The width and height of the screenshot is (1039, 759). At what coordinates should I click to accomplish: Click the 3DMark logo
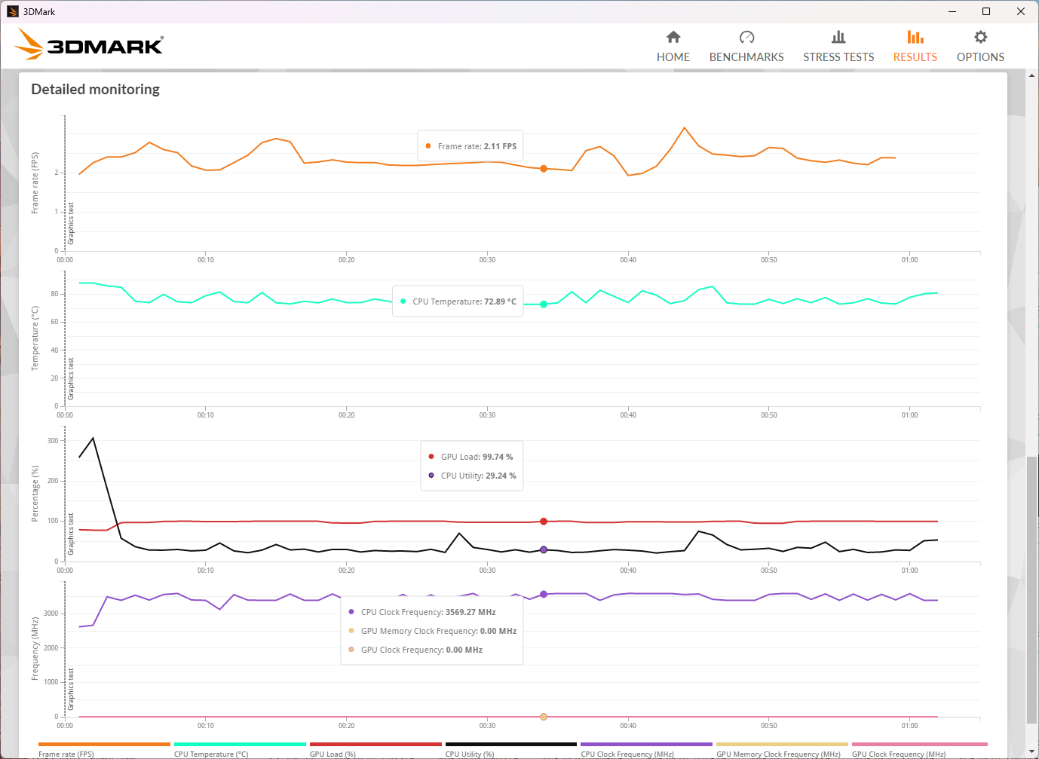(89, 44)
